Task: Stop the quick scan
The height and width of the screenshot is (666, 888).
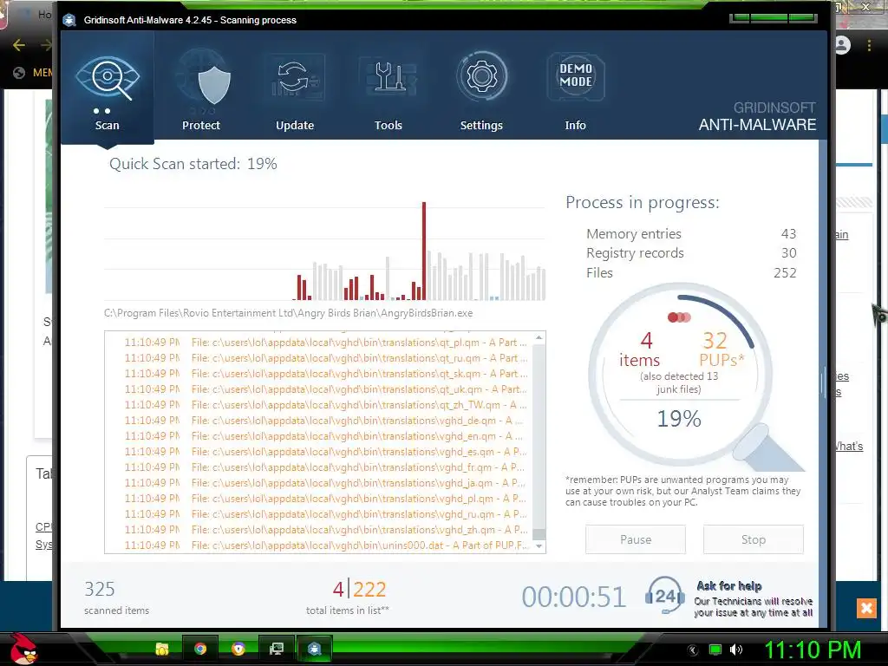Action: [754, 539]
